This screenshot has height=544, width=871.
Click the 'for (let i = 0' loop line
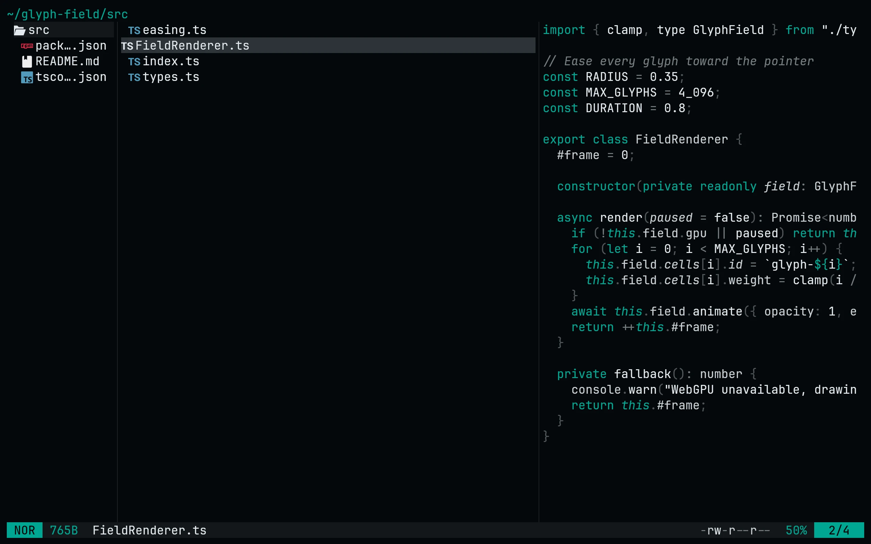(x=707, y=249)
